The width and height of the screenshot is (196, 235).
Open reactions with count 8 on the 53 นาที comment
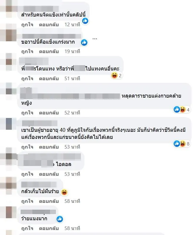pyautogui.click(x=182, y=144)
